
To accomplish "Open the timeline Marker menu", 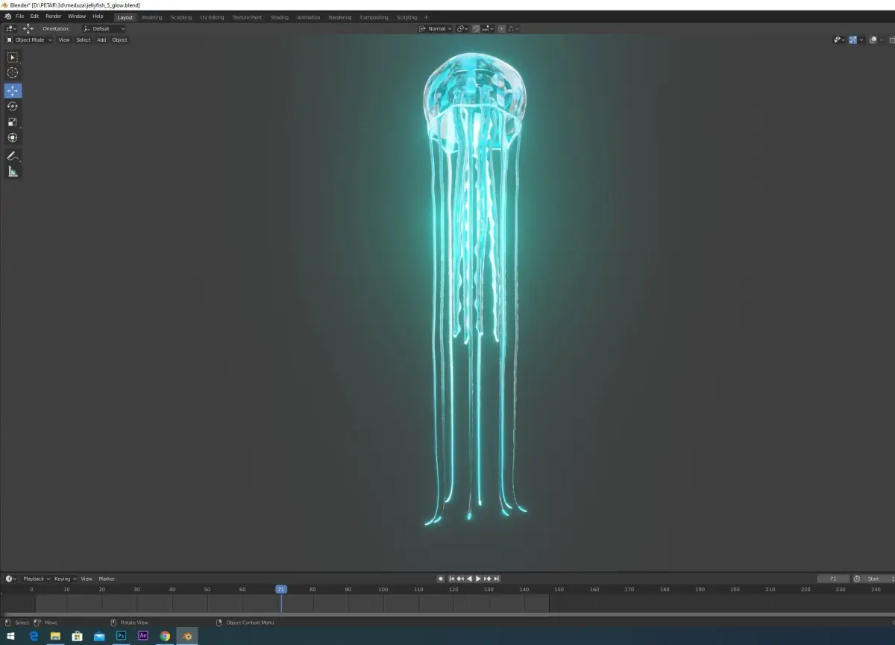I will (107, 579).
